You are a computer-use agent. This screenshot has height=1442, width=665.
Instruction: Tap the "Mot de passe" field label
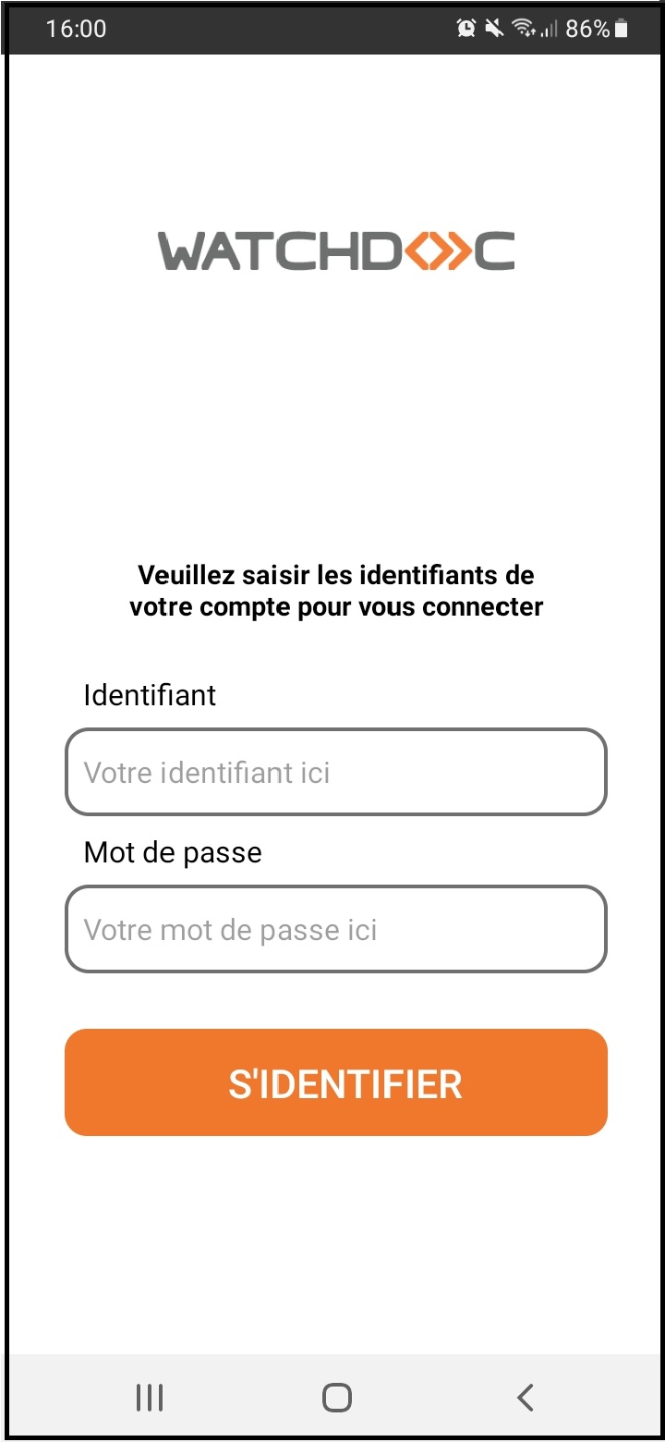173,852
